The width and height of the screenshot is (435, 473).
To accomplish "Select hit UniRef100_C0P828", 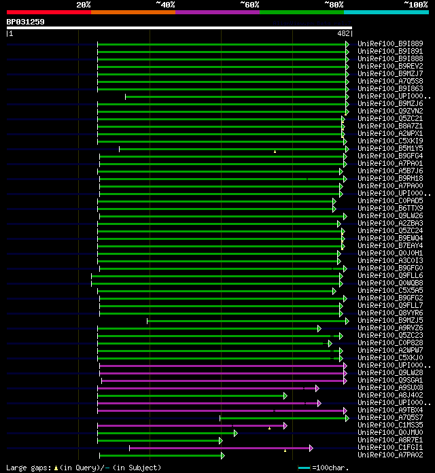I will pyautogui.click(x=390, y=343).
